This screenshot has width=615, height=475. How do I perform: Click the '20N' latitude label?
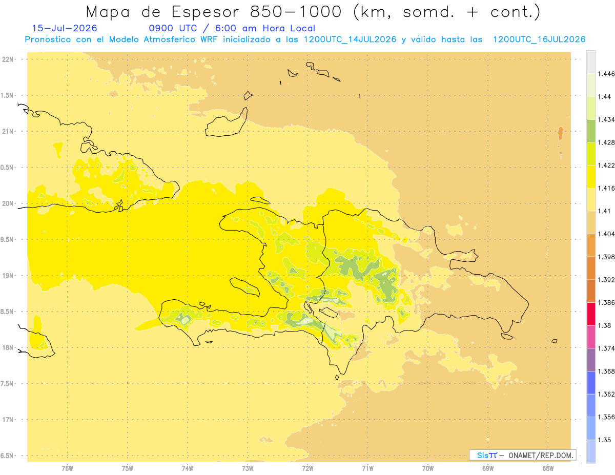click(x=8, y=203)
